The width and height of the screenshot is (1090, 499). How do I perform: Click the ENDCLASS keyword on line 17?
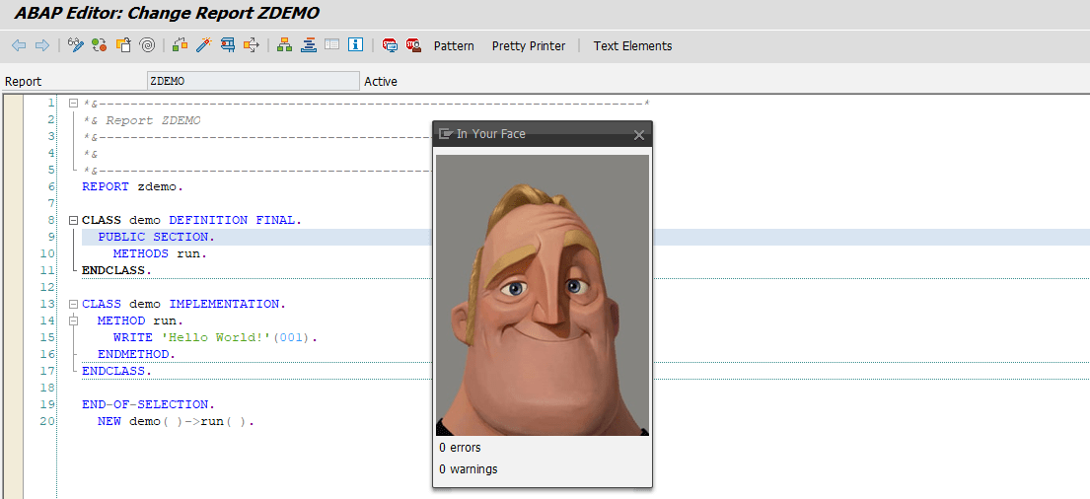pyautogui.click(x=113, y=371)
